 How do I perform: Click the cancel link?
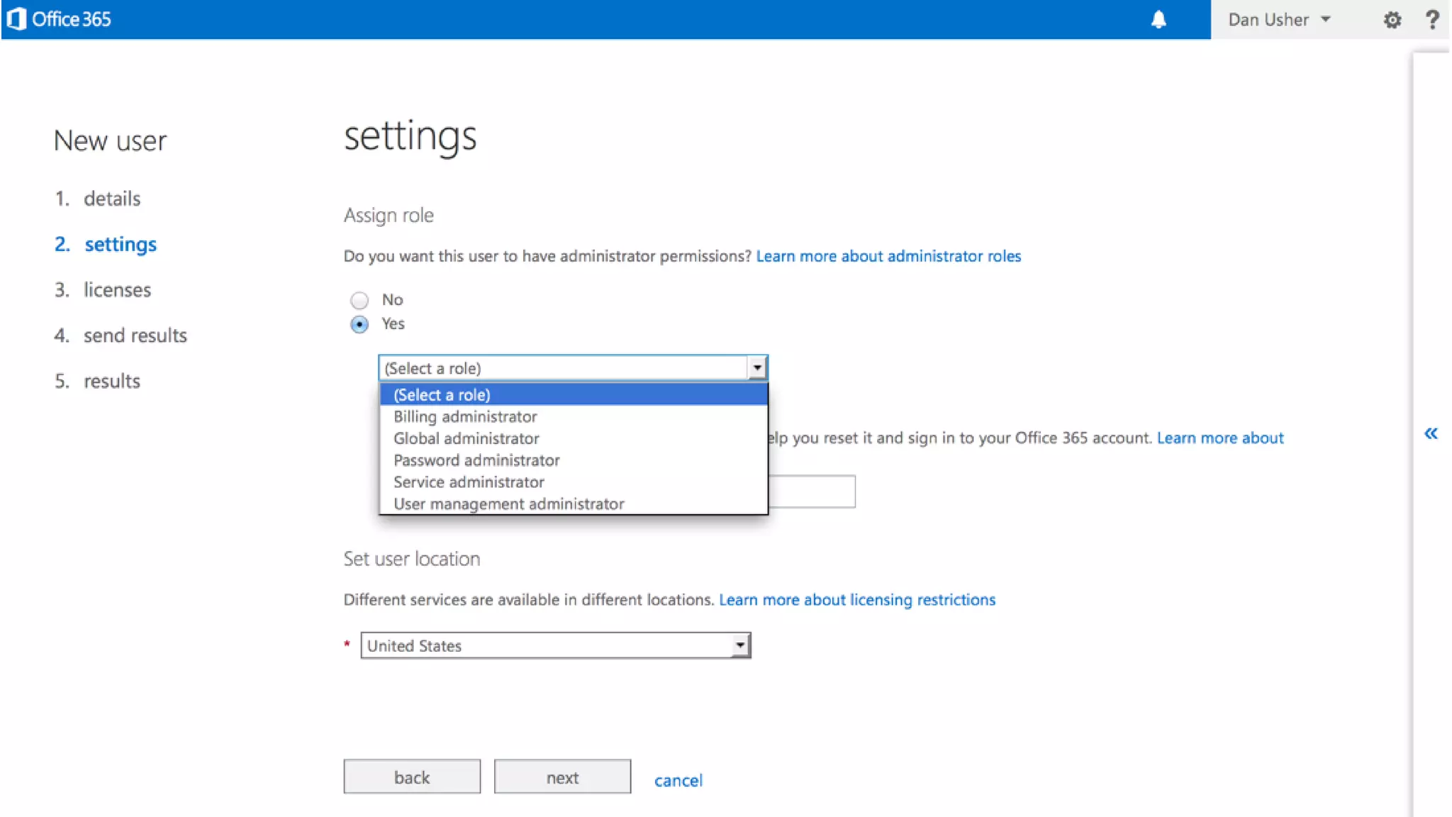coord(678,781)
